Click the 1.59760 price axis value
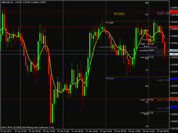Image resolution: width=178 pixels, height=133 pixels. (174, 43)
